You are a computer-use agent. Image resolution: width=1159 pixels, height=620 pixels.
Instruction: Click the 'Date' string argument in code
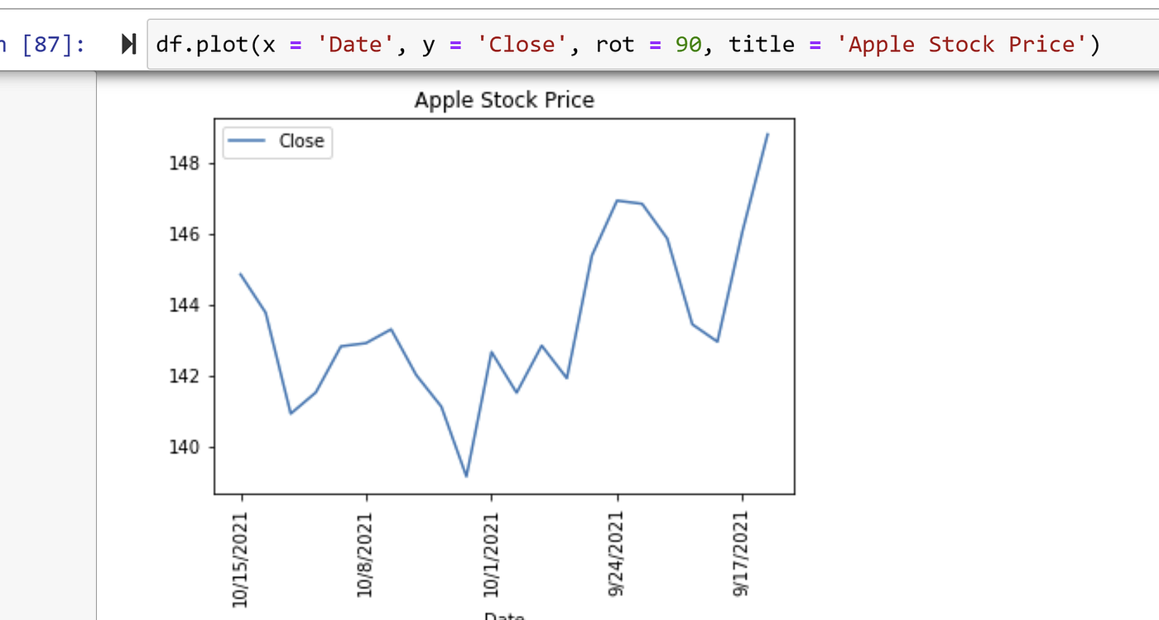[x=356, y=44]
